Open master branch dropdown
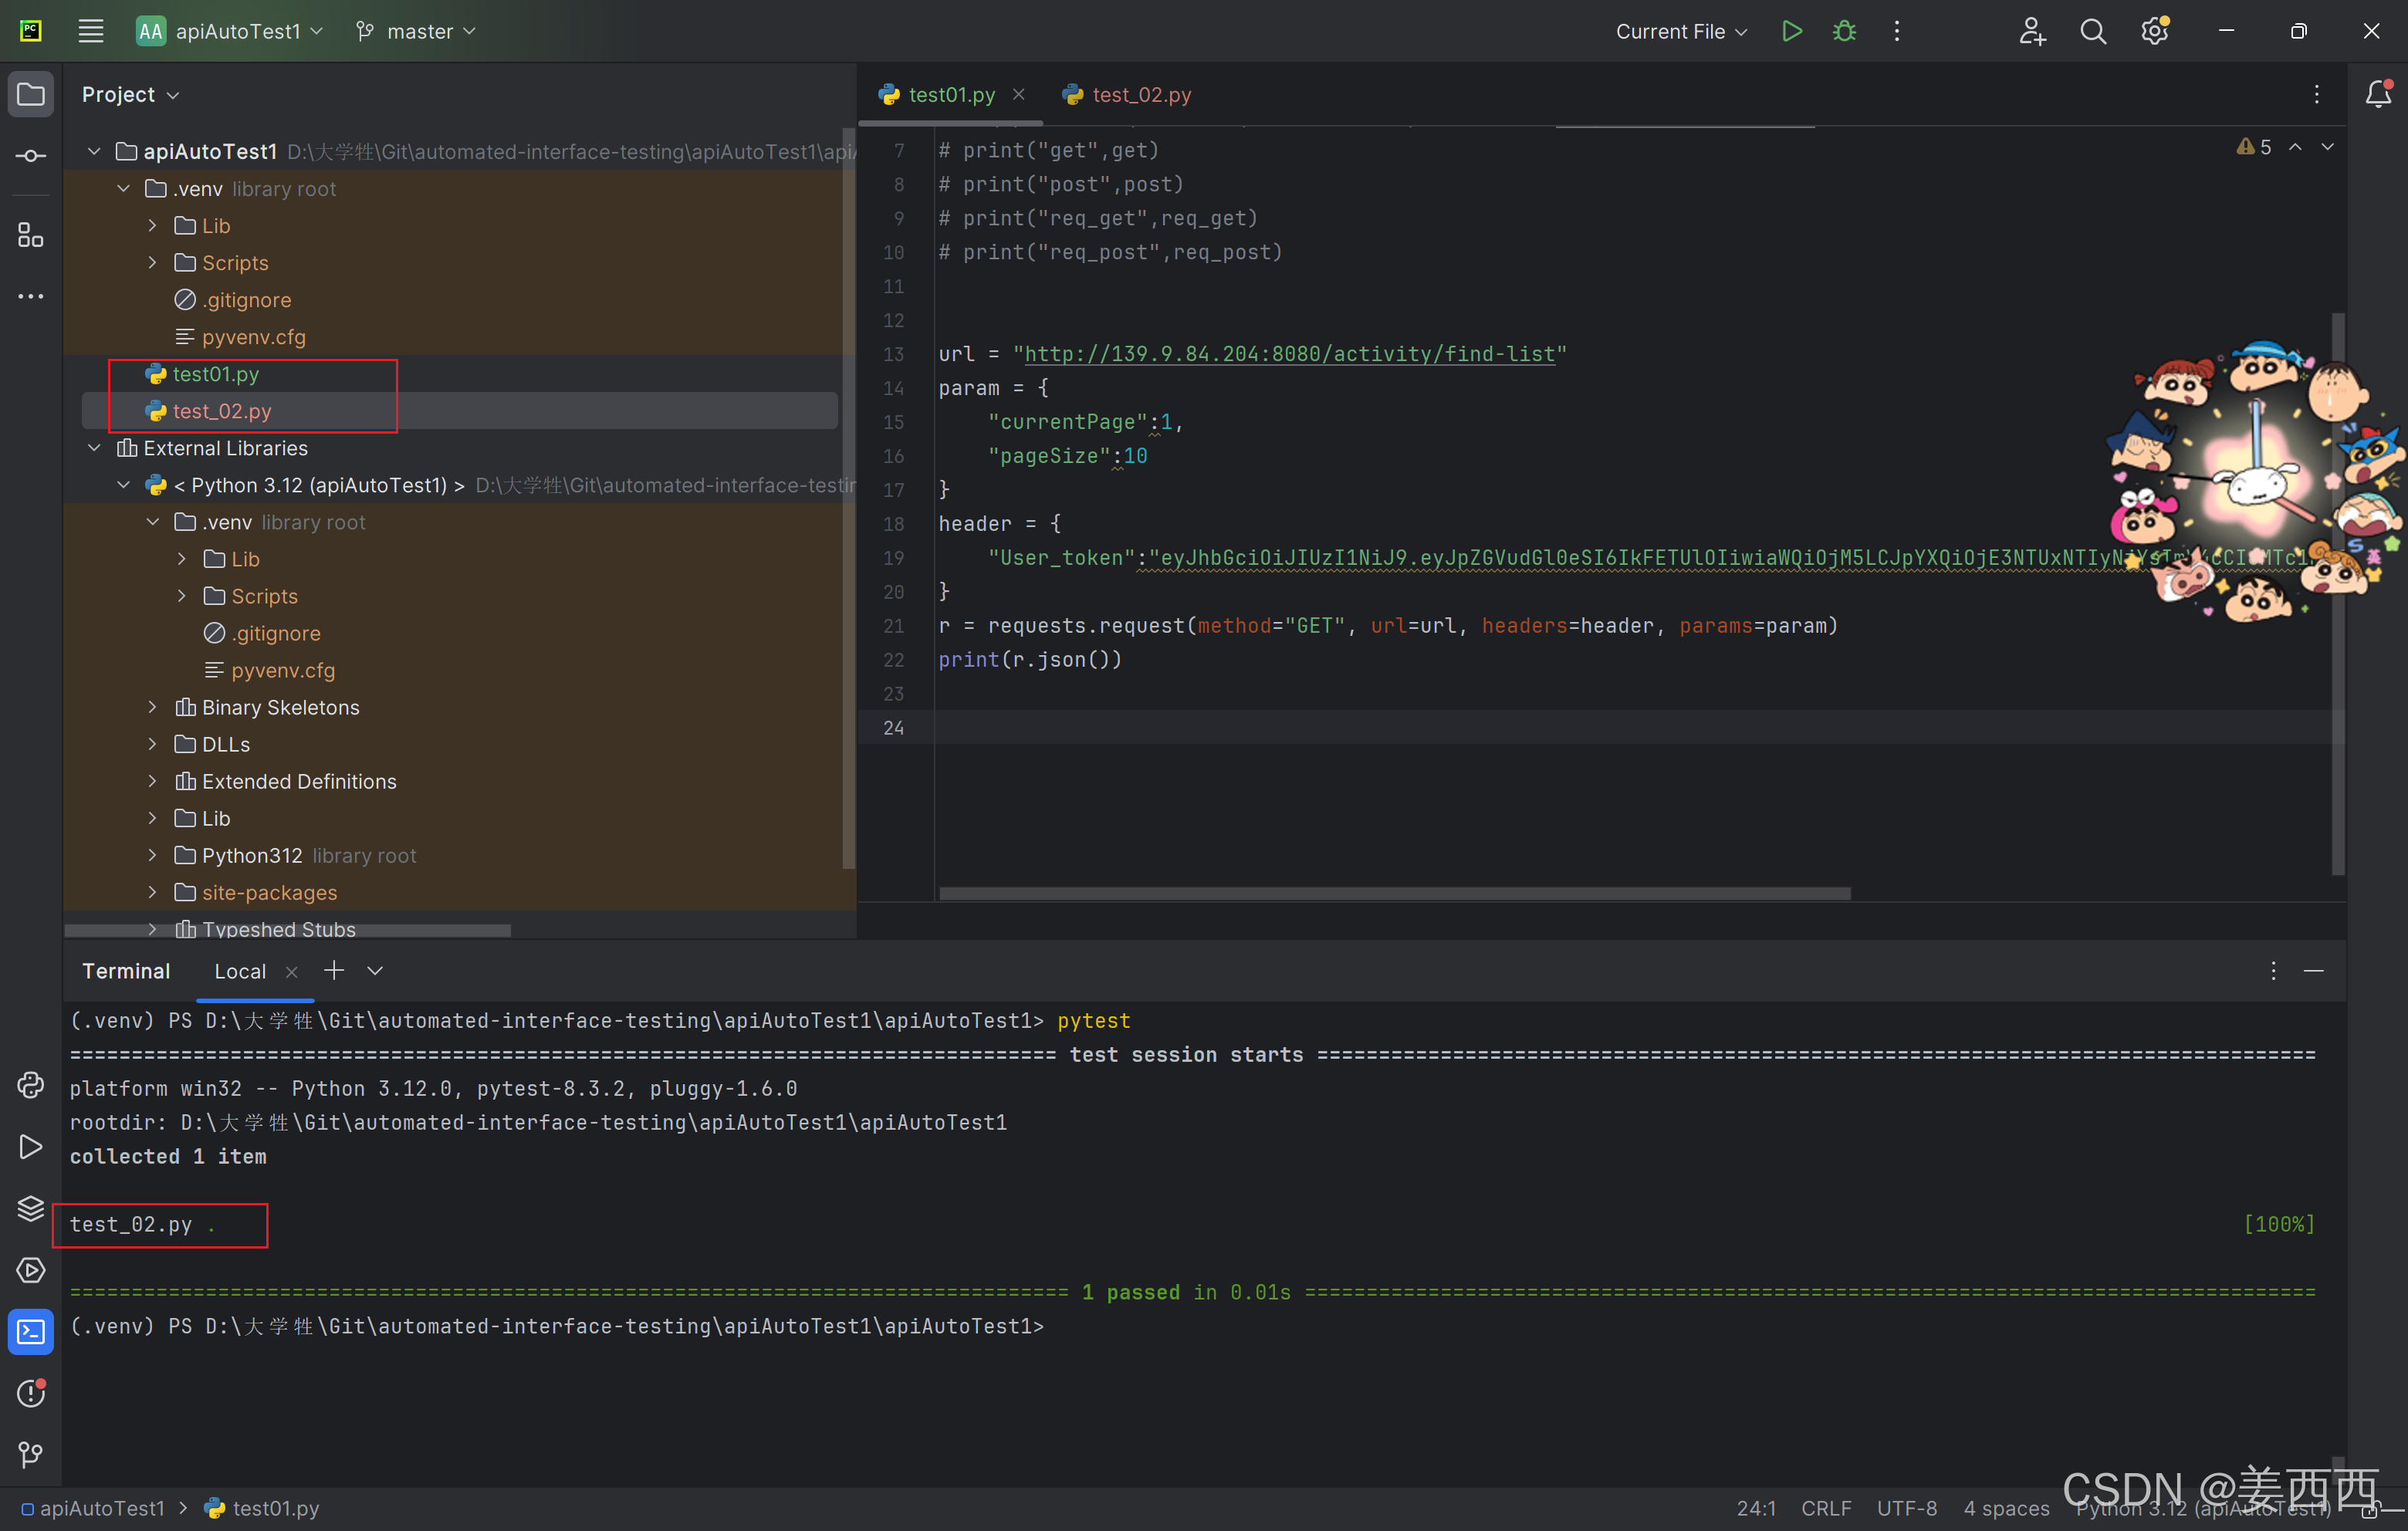This screenshot has width=2408, height=1531. (x=416, y=31)
